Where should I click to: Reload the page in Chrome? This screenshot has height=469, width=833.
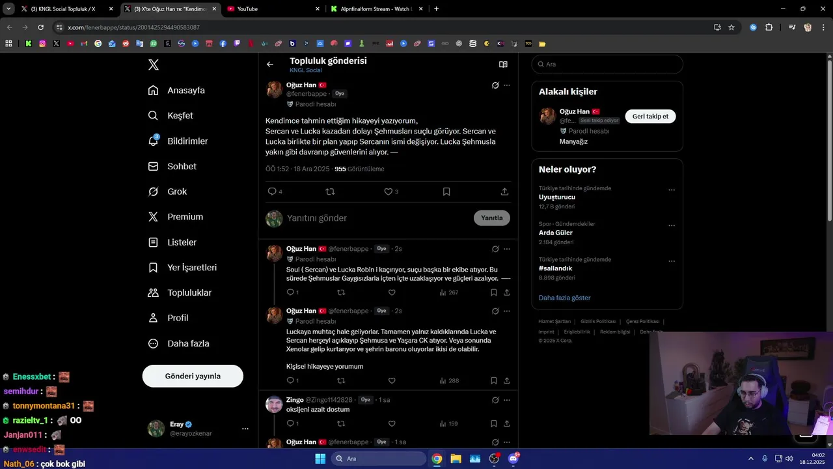click(x=40, y=27)
